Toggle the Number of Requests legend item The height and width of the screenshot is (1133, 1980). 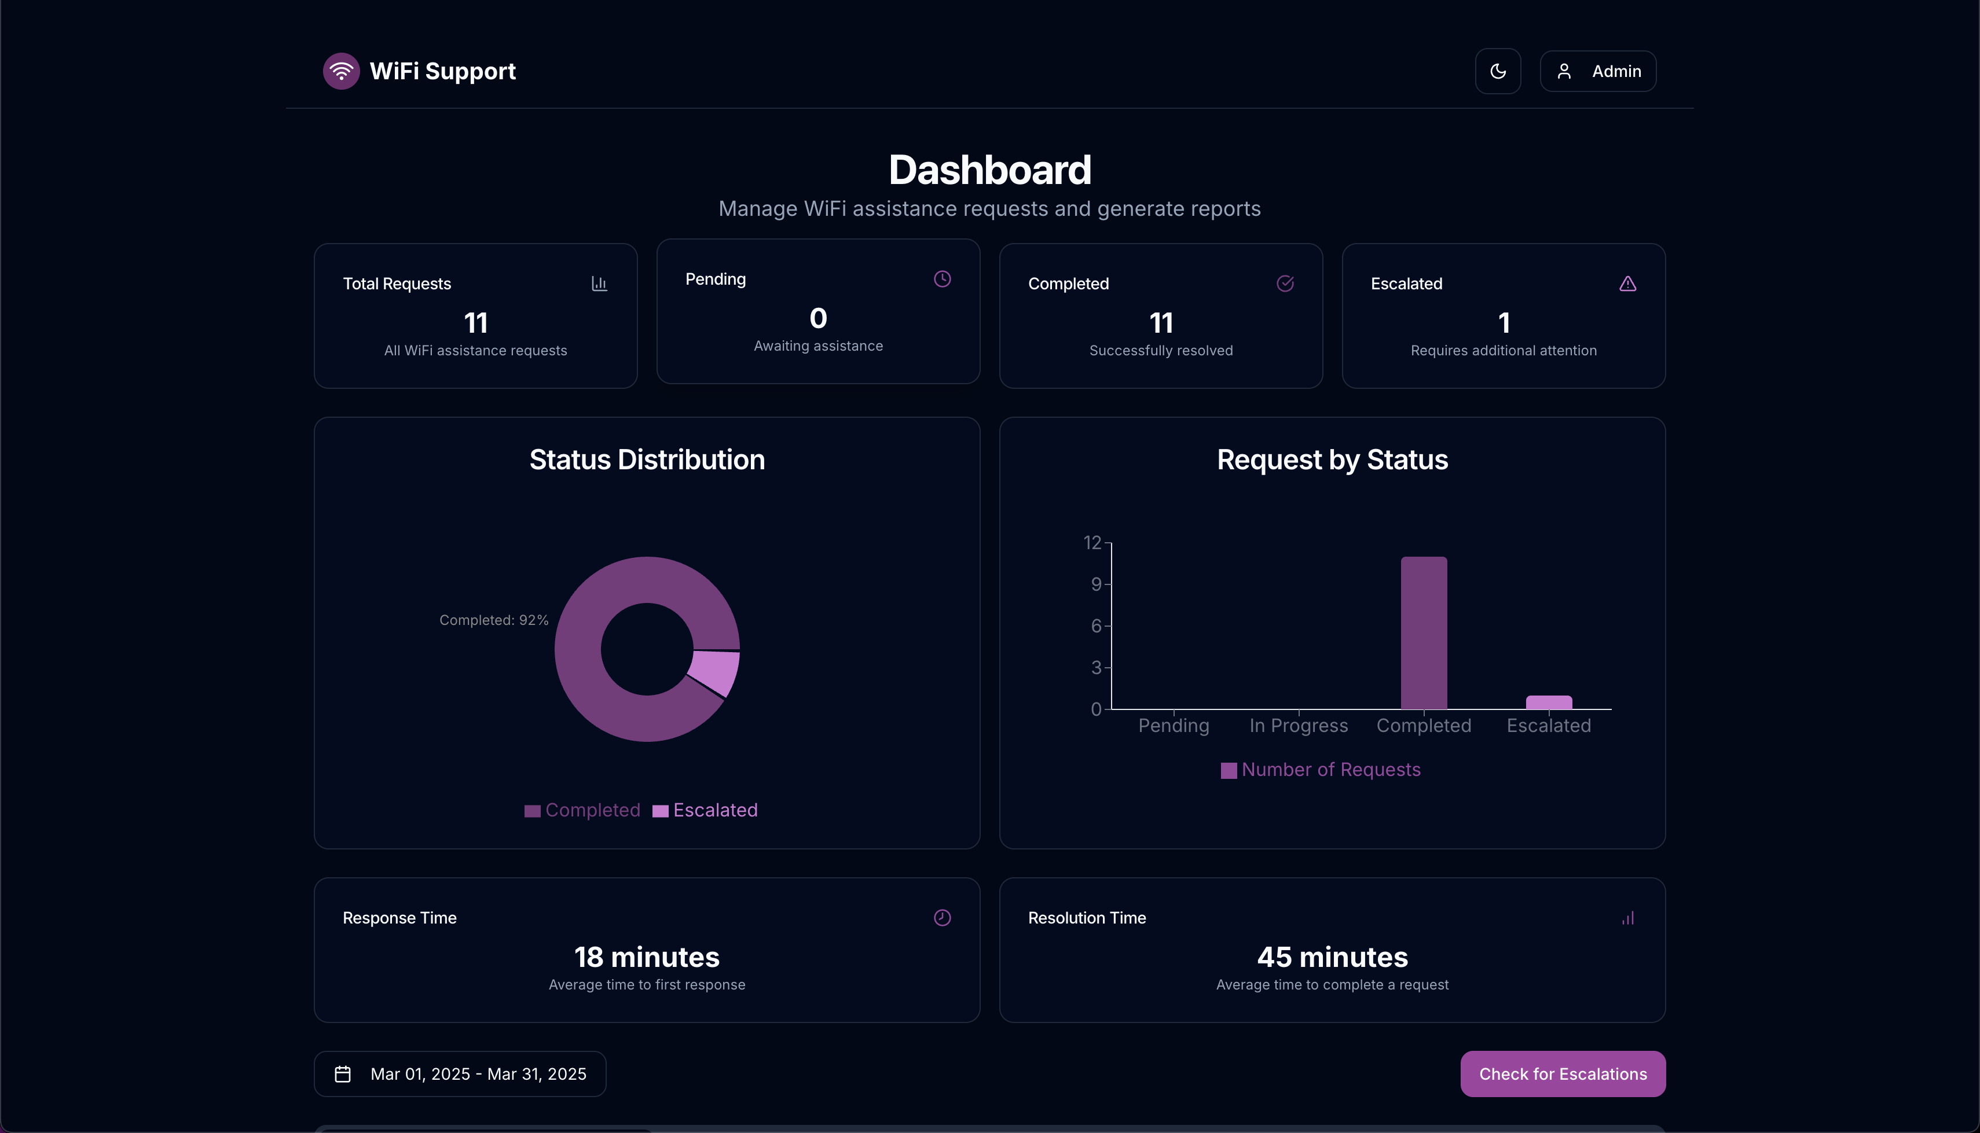click(1321, 770)
